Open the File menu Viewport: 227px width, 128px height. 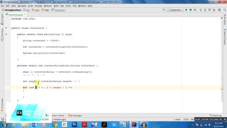pyautogui.click(x=2, y=6)
